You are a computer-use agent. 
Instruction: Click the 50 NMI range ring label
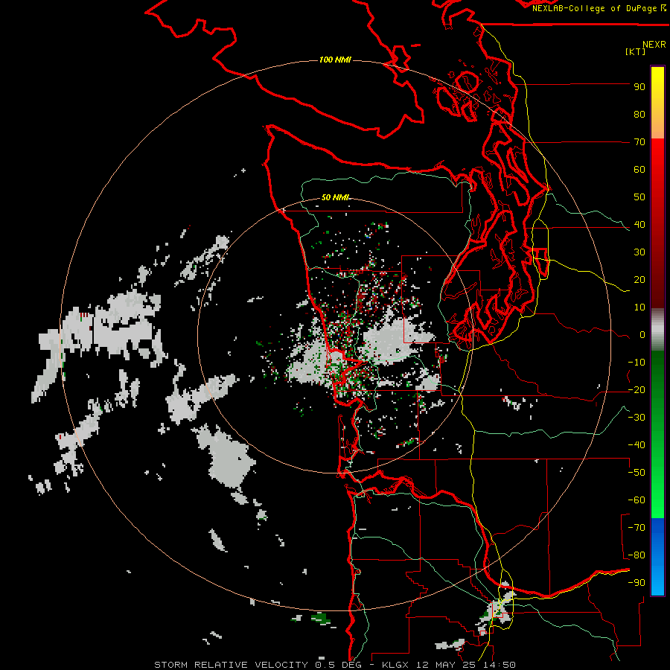point(335,197)
